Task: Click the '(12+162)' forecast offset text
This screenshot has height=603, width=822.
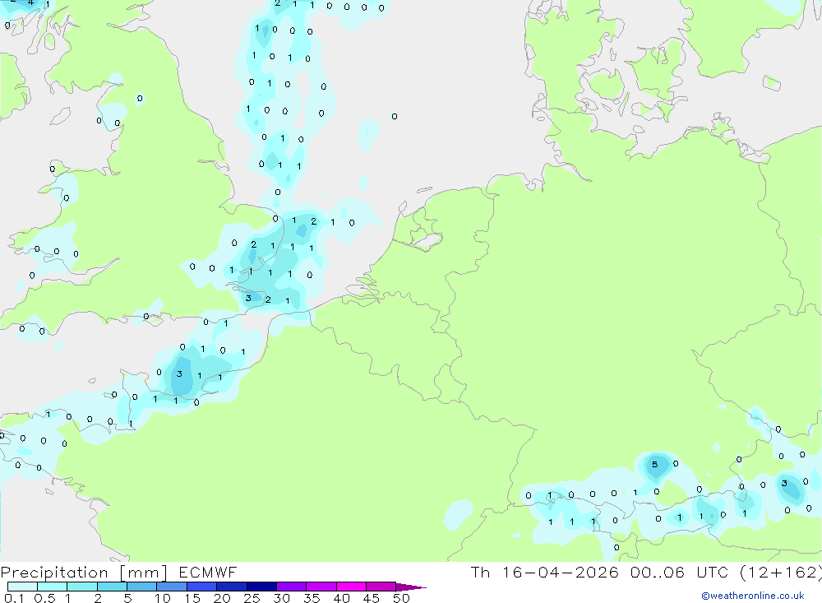Action: pyautogui.click(x=781, y=572)
